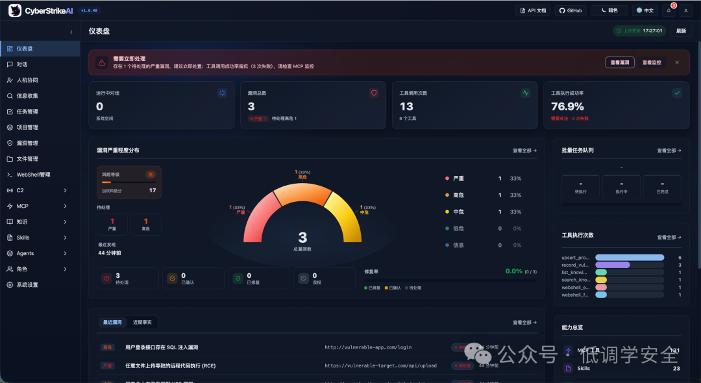Open 查看全部 for 批量任务队列
Image resolution: width=701 pixels, height=383 pixels.
click(669, 151)
